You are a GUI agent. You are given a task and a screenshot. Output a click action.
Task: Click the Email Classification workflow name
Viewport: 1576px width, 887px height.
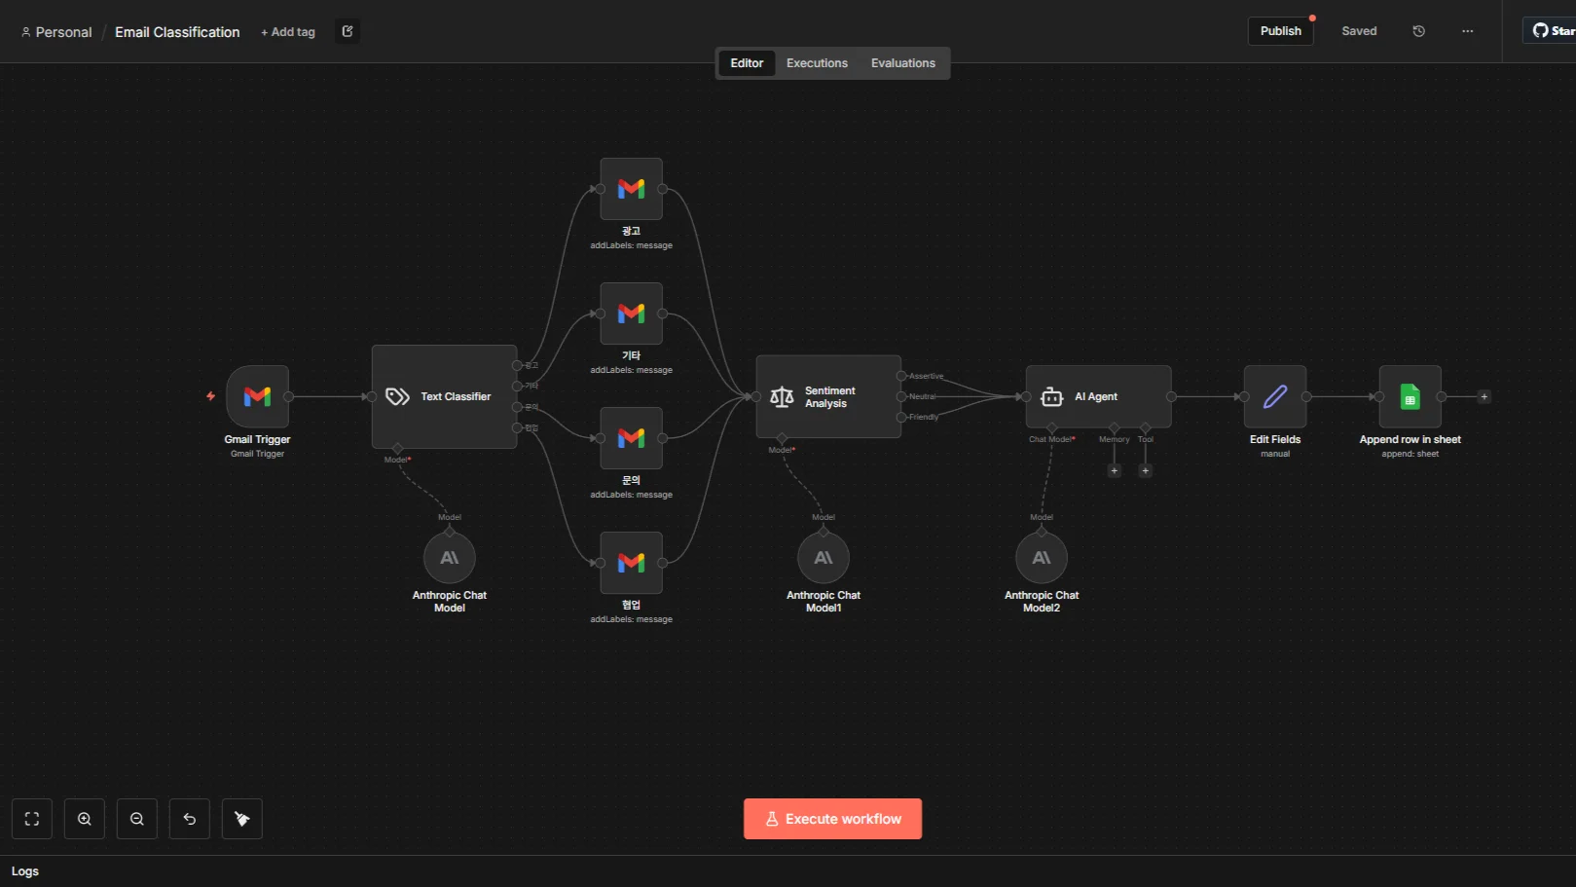pos(177,32)
